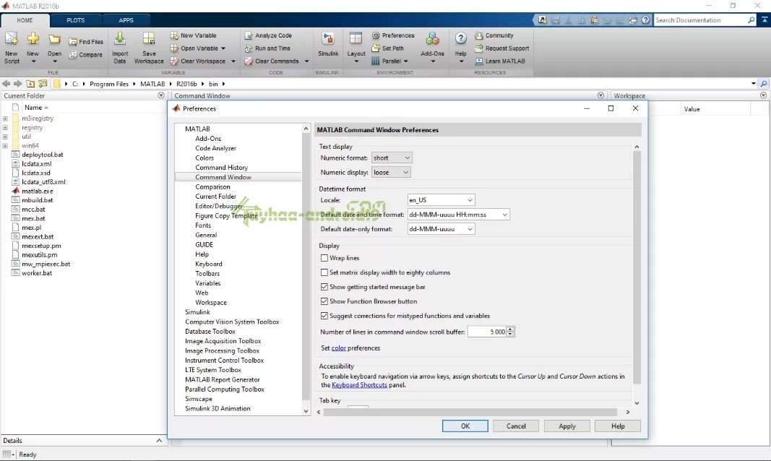Switch to the PLOTS tab
Screen dimensions: 771x461
pos(76,20)
